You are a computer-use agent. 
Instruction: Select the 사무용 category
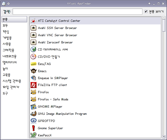(x=7, y=44)
